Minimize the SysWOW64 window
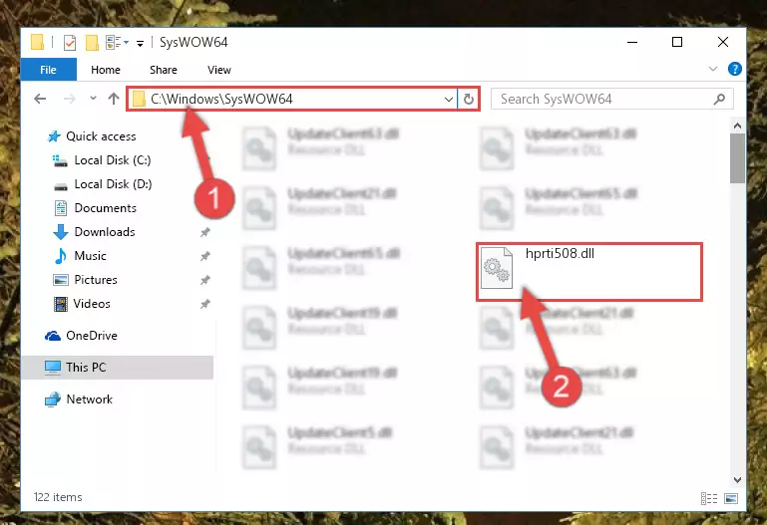Screen dimensions: 767x525 point(632,43)
